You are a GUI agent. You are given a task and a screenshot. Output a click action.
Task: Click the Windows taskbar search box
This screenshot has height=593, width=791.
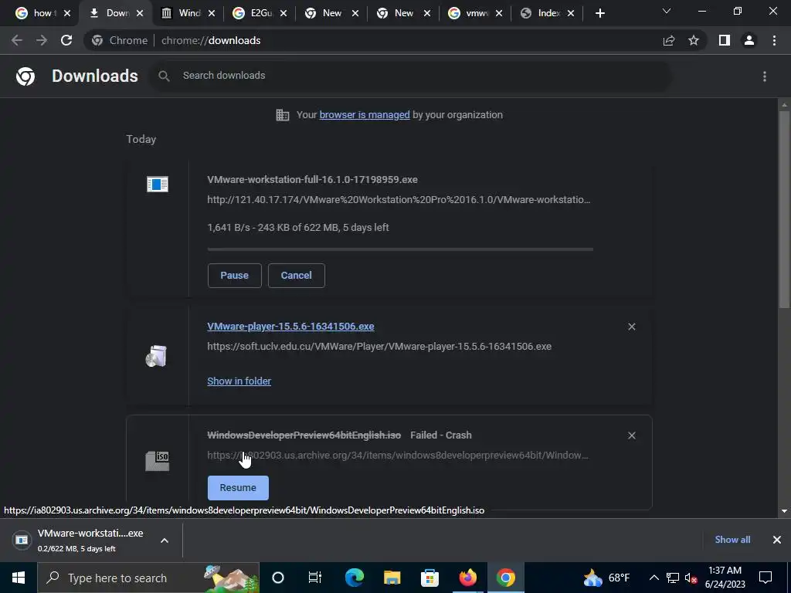tap(148, 578)
